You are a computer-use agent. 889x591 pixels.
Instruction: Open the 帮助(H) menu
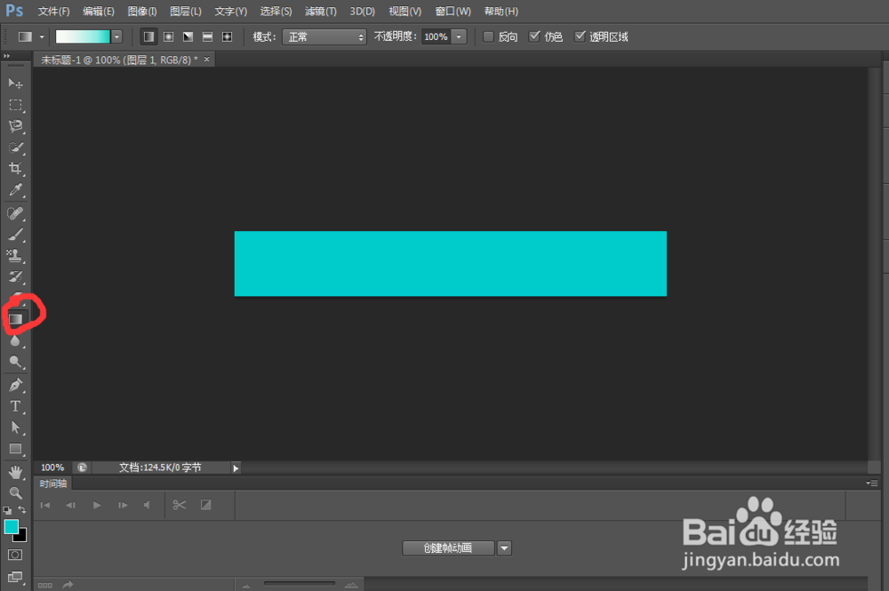point(501,12)
